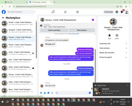Viewport: 132px width, 106px height.
Task: Click Mark as pending button
Action: coord(54,30)
